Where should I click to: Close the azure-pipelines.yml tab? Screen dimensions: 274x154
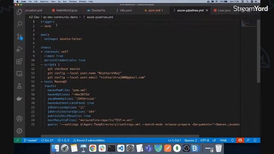point(207,10)
